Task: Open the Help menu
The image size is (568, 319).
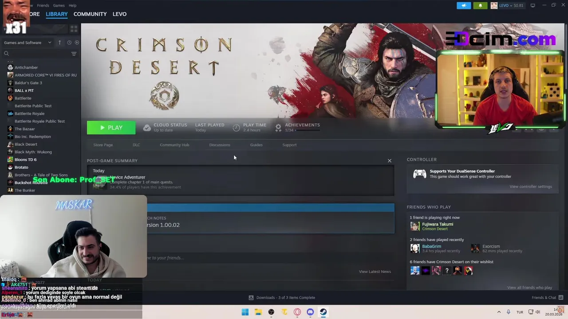Action: click(x=72, y=5)
